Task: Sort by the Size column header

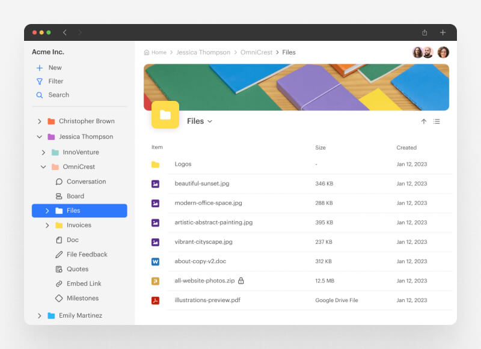Action: 320,148
